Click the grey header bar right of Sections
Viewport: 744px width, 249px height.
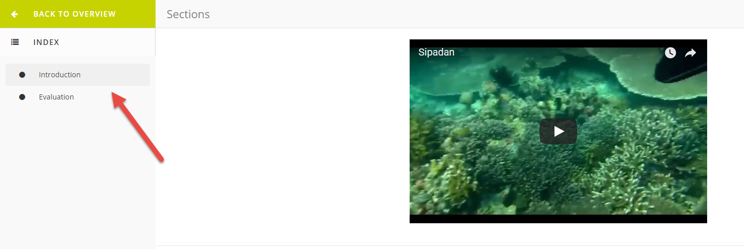475,14
